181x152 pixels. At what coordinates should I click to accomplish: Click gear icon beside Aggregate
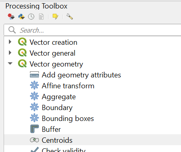[x=34, y=96]
